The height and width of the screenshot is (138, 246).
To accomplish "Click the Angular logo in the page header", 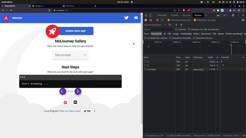I will pos(6,18).
